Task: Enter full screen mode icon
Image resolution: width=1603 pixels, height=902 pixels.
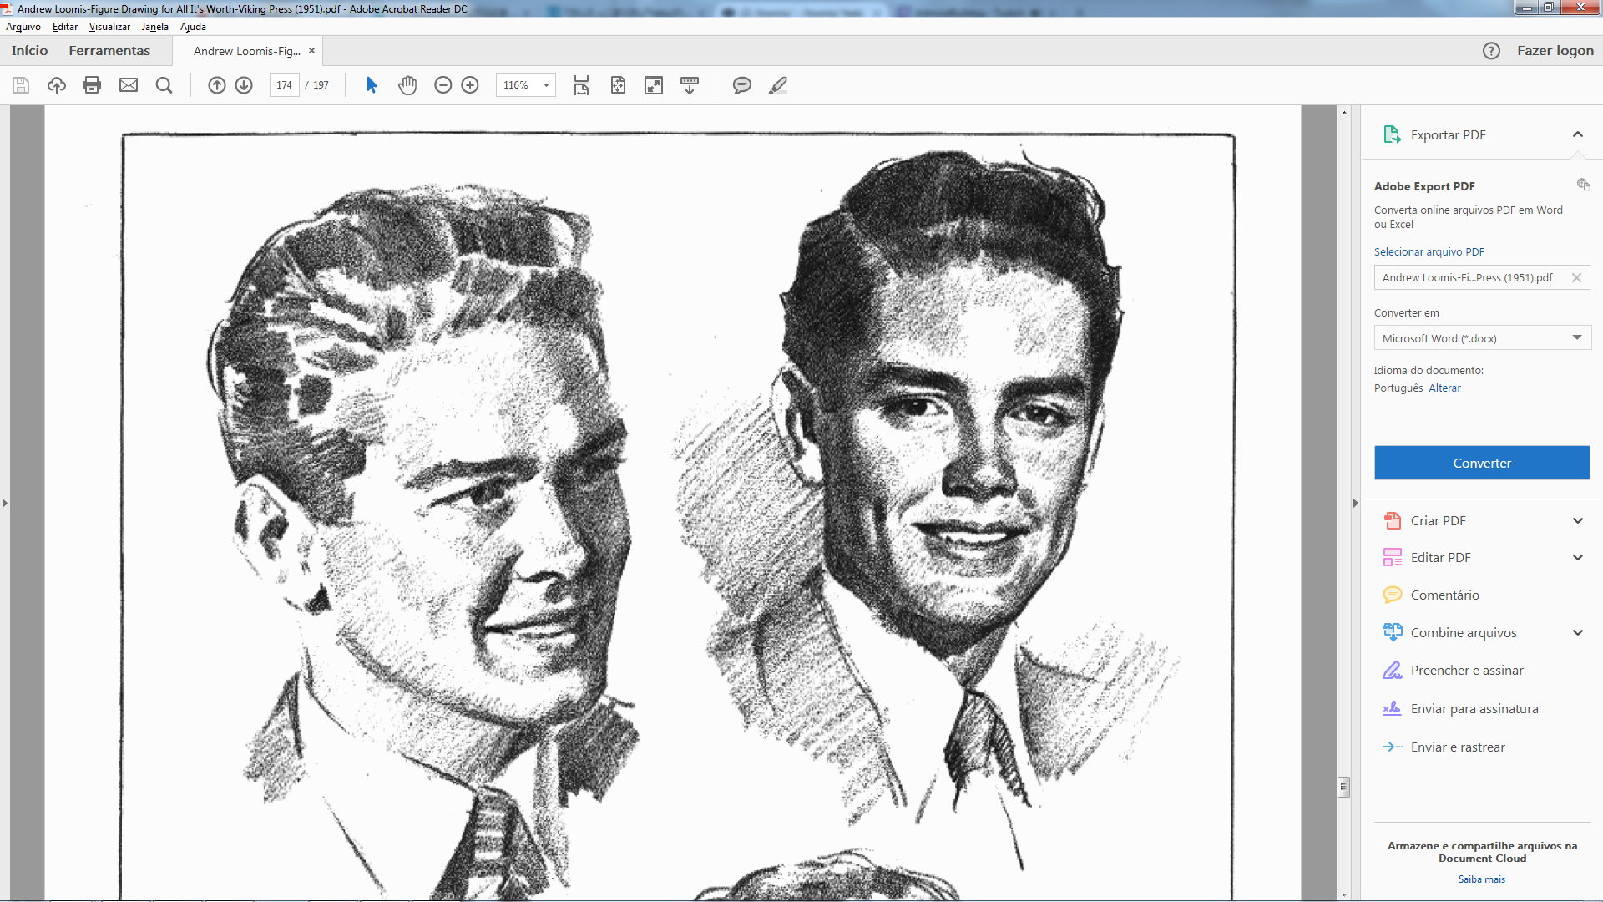Action: 654,85
